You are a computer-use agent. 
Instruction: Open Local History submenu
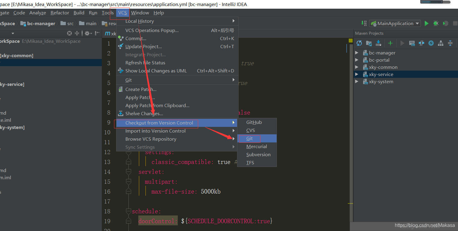177,21
